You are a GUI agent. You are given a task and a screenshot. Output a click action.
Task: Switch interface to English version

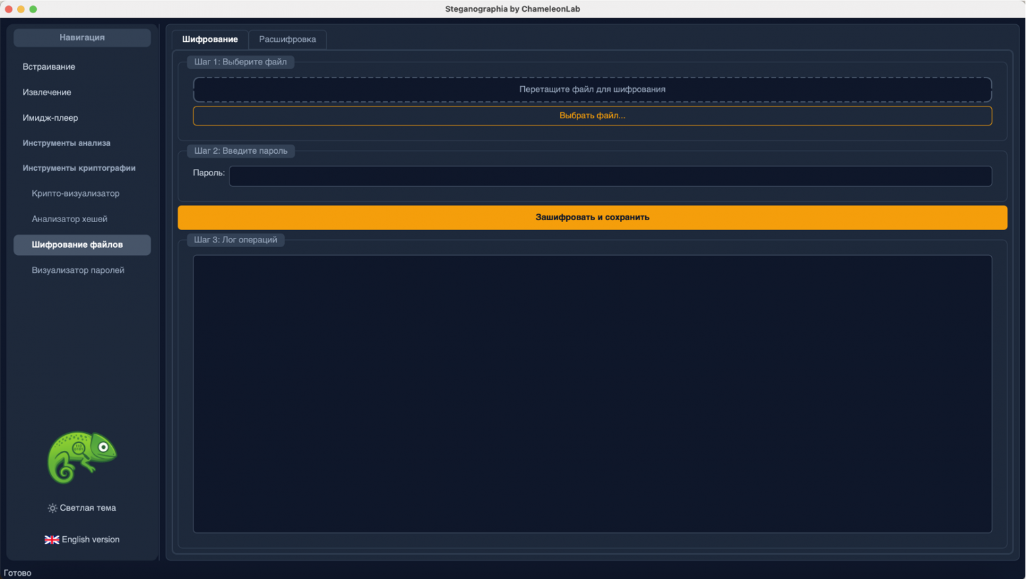(82, 540)
